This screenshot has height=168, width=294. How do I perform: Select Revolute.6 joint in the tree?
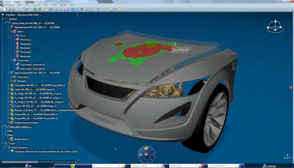pos(25,56)
